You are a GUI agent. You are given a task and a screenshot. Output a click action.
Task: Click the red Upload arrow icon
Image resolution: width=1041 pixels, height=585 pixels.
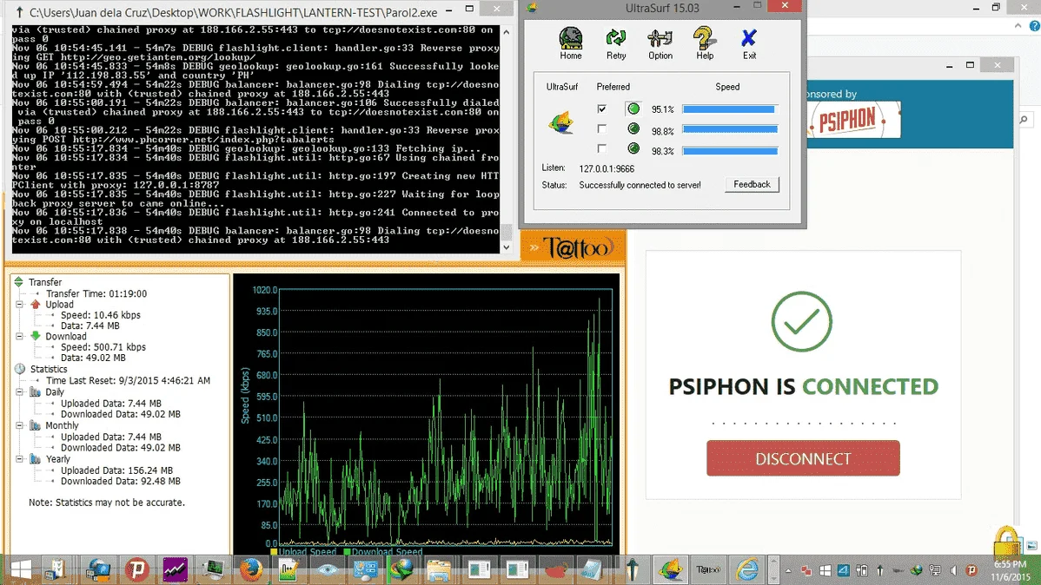point(36,305)
